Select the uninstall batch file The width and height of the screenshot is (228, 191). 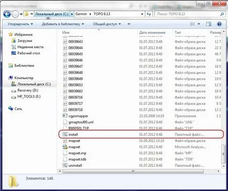click(x=72, y=165)
